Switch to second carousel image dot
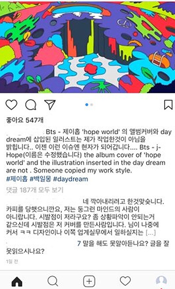Screen dimensions: 175x289 coord(91,104)
